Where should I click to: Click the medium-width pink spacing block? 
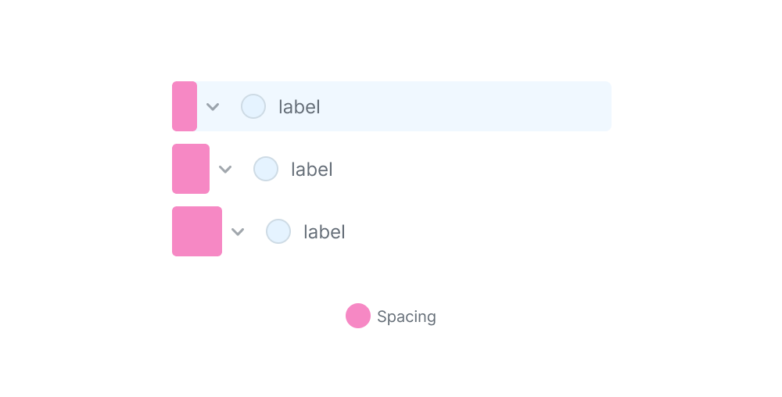pyautogui.click(x=191, y=169)
